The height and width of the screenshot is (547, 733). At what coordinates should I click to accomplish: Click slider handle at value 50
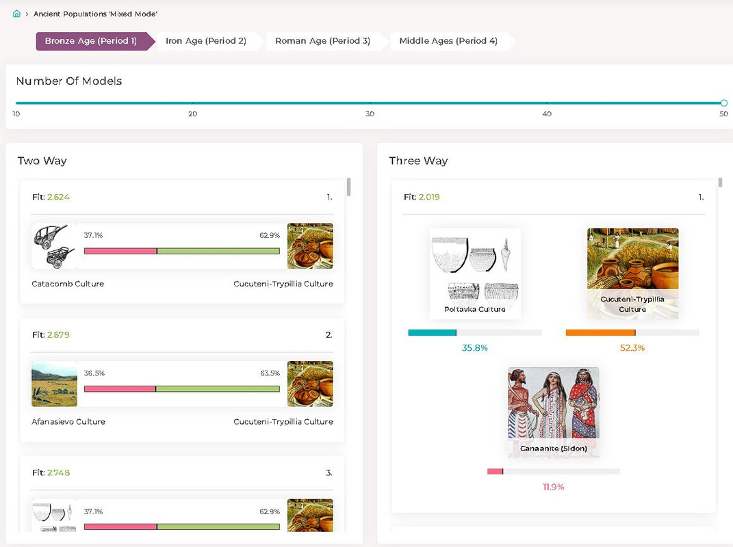coord(723,103)
